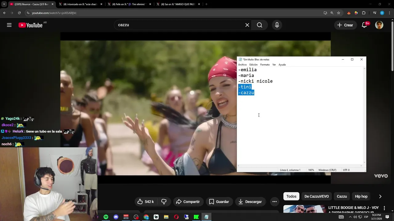The image size is (394, 221).
Task: Open Voicemeeter from the taskbar
Action: click(126, 217)
